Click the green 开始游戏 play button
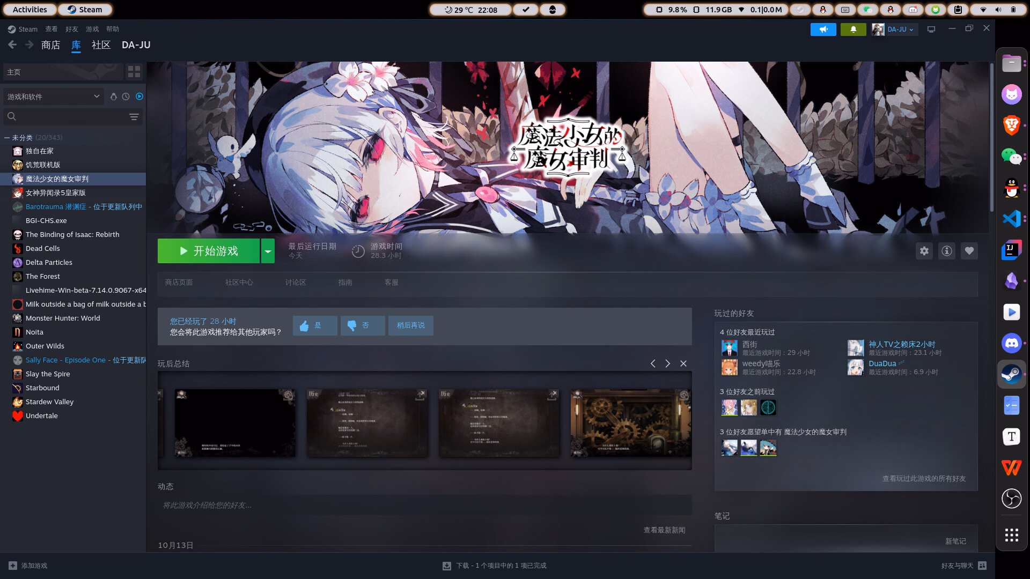 tap(208, 251)
